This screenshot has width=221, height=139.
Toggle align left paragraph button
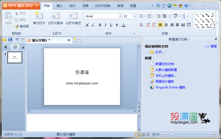tap(160, 25)
